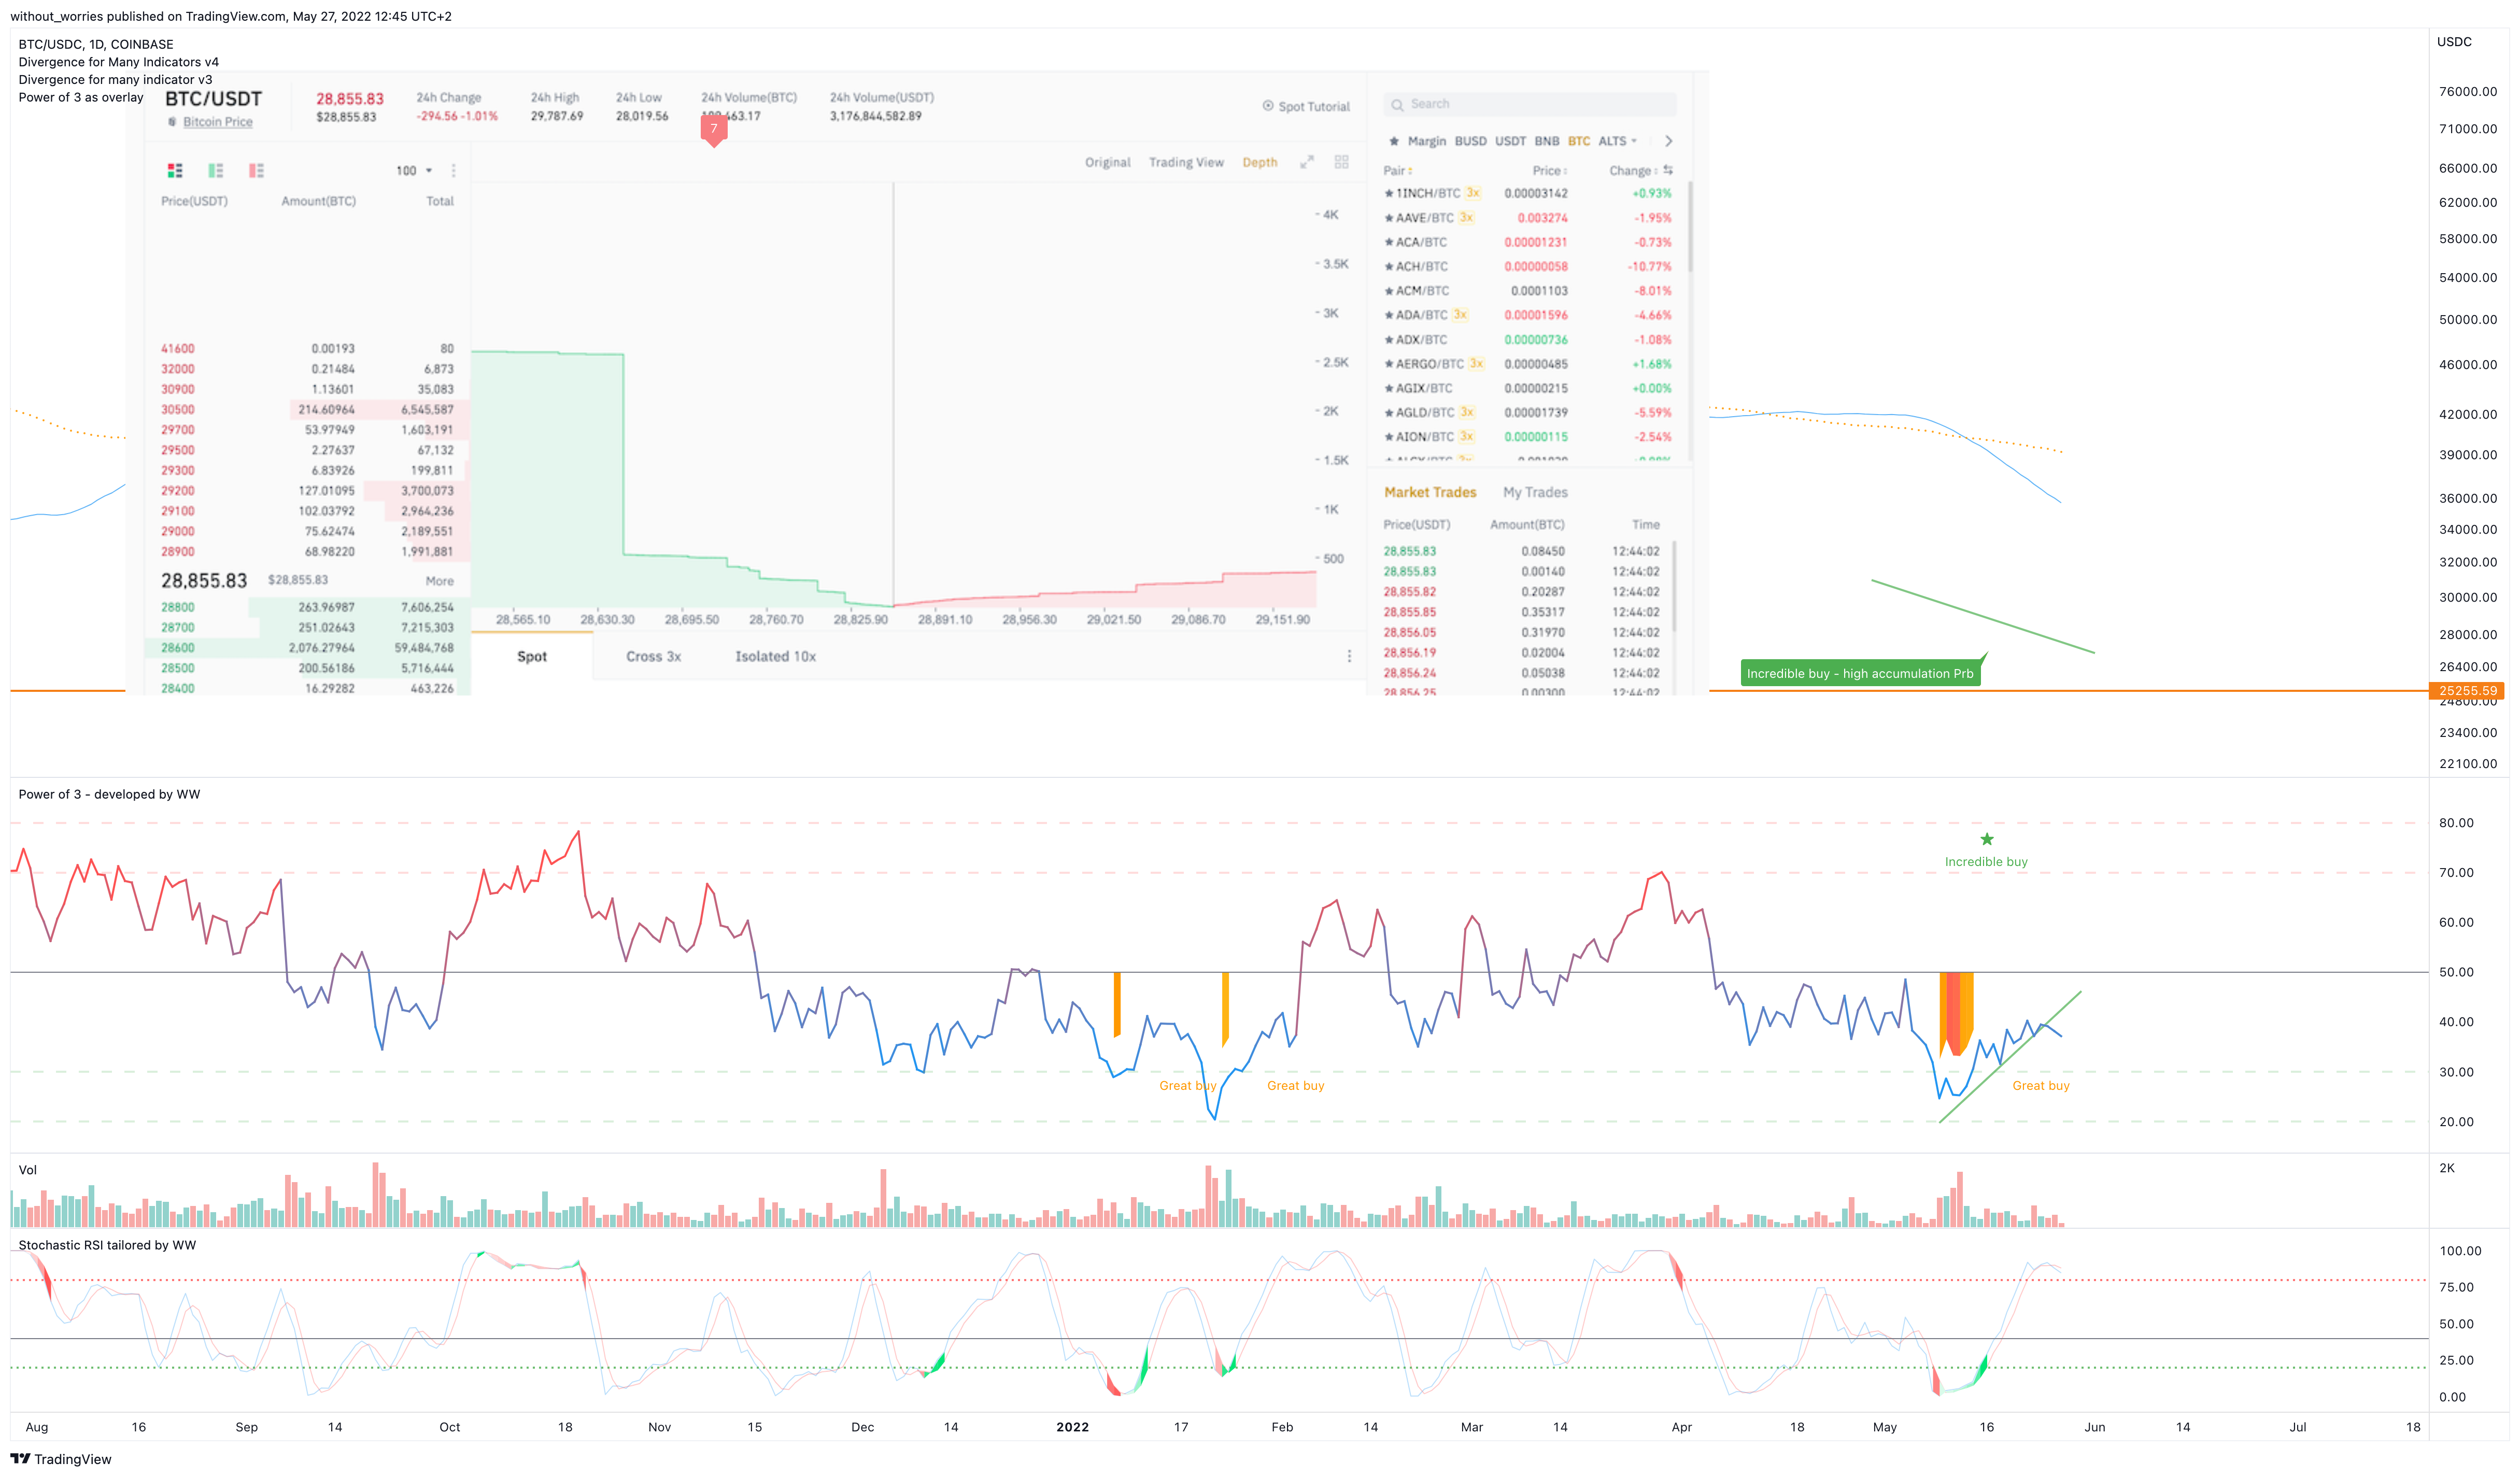The image size is (2520, 1477).
Task: Filter pairs by the BTC market
Action: (1579, 141)
